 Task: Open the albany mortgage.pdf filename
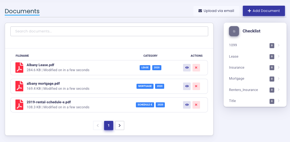pos(43,83)
